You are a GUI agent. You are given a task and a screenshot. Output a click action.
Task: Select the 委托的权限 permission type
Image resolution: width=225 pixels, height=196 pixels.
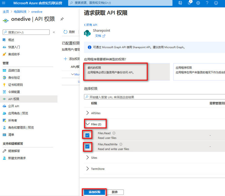pos(127,72)
